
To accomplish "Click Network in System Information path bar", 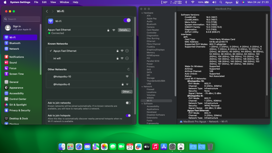I will pyautogui.click(x=214, y=122).
